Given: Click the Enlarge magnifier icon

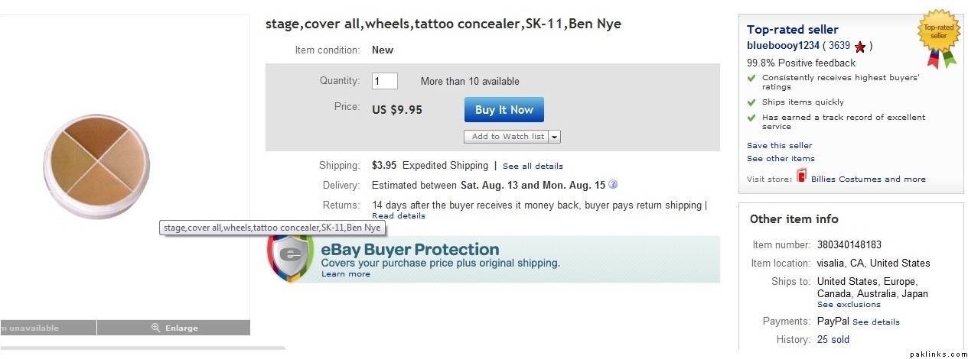Looking at the screenshot, I should click(156, 328).
